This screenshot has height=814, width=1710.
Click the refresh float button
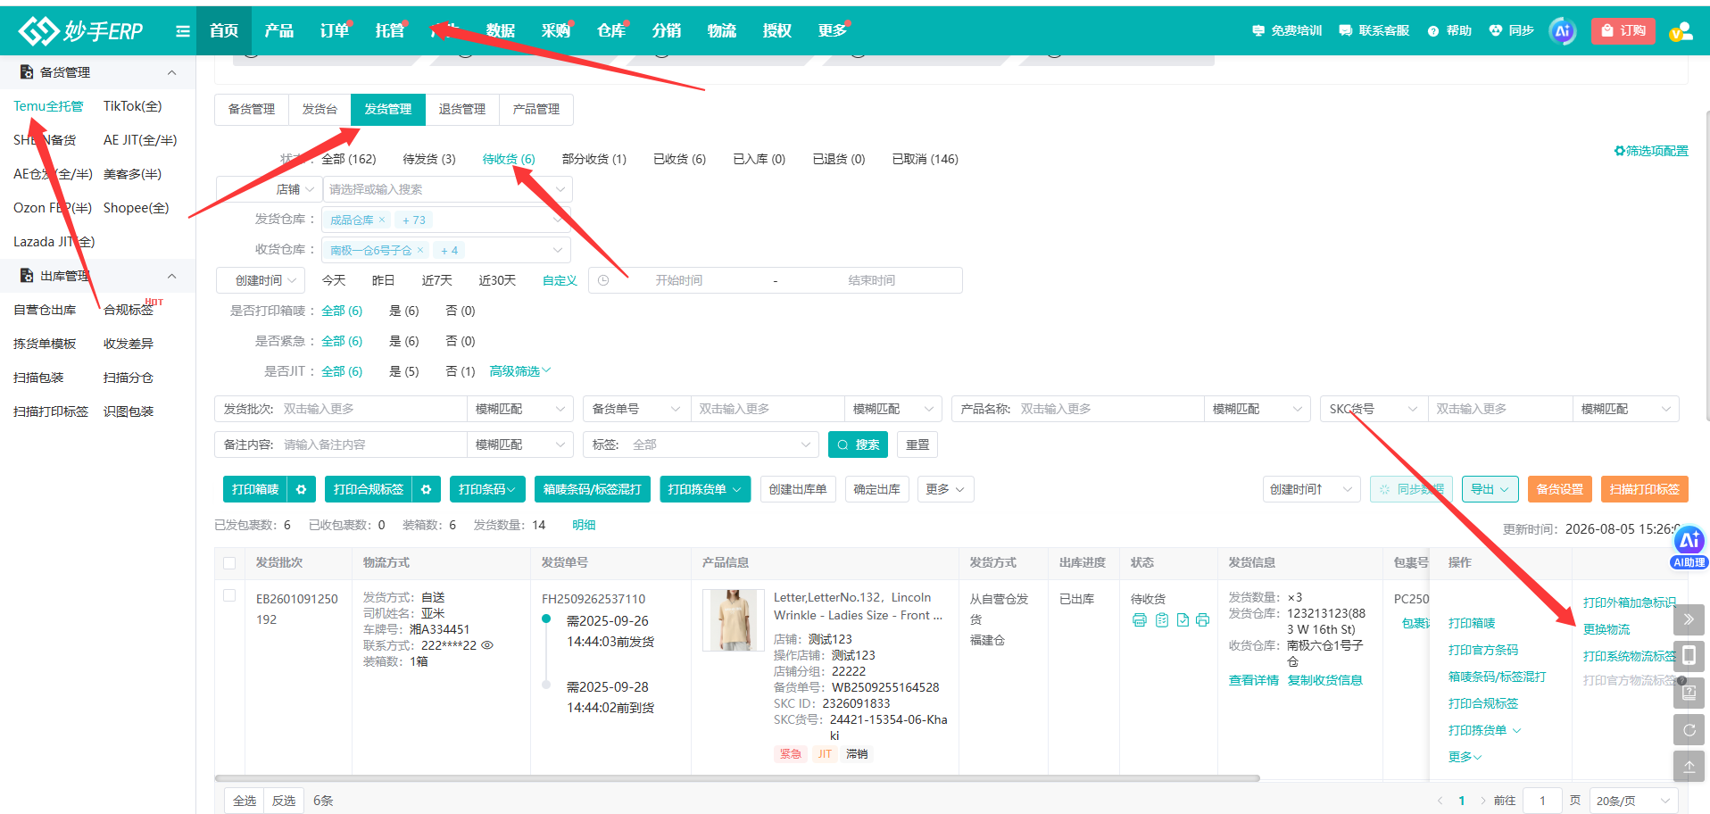click(1689, 729)
